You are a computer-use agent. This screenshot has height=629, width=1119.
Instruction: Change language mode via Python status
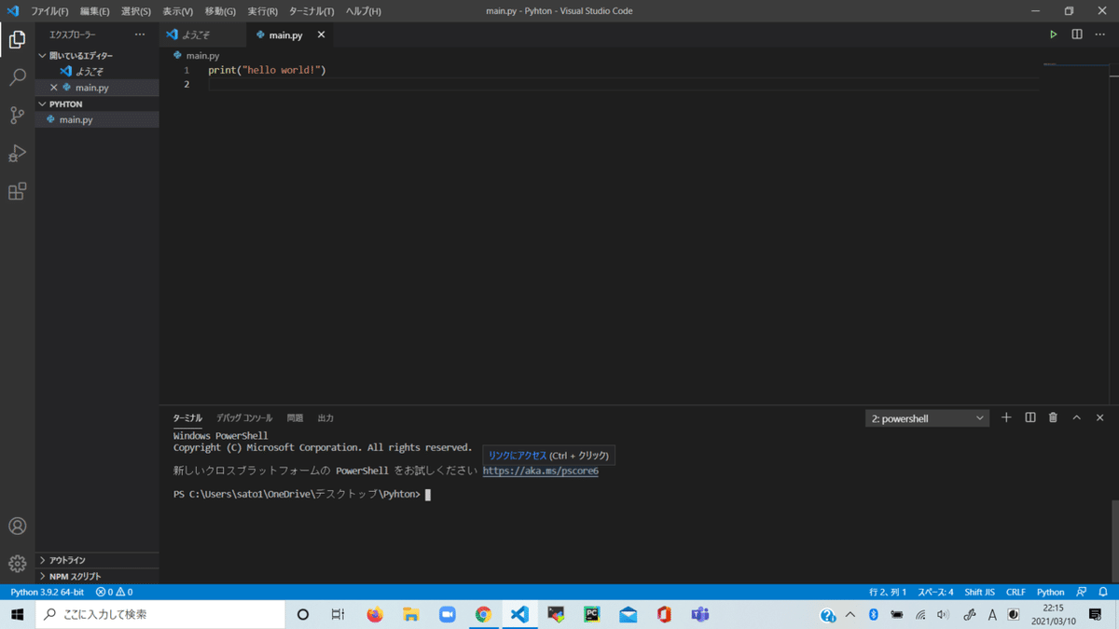1050,592
